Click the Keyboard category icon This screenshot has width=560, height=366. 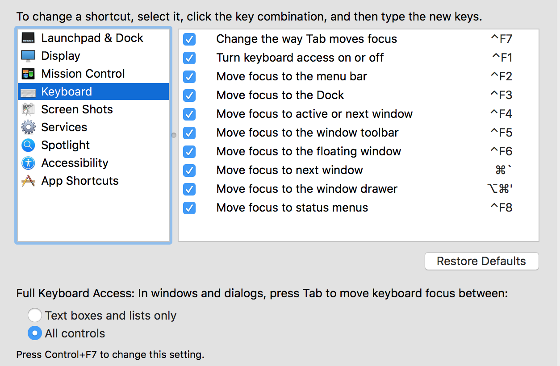tap(28, 92)
